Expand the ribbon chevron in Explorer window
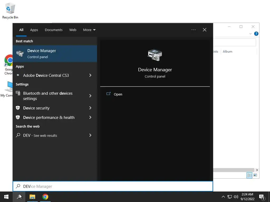The image size is (270, 202). [x=250, y=34]
